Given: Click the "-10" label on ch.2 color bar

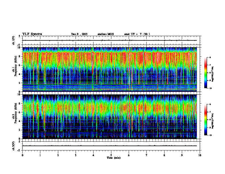Looking at the screenshot, I should [x=210, y=135].
